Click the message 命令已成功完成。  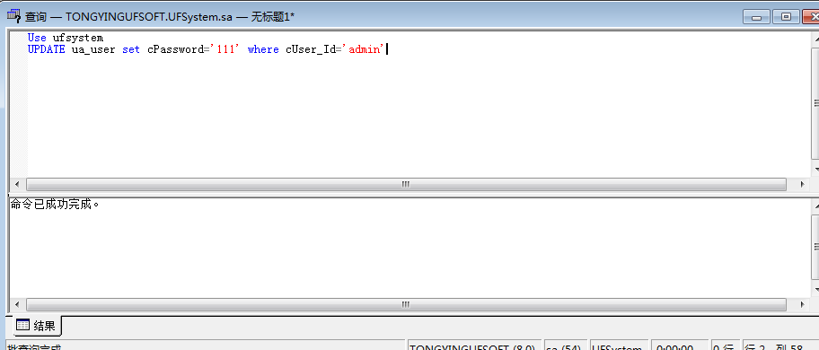click(55, 205)
